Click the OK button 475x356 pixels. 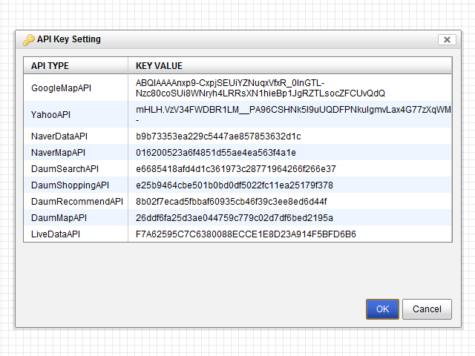(382, 309)
